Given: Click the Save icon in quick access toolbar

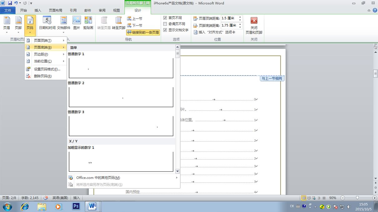Looking at the screenshot, I should pyautogui.click(x=10, y=3).
